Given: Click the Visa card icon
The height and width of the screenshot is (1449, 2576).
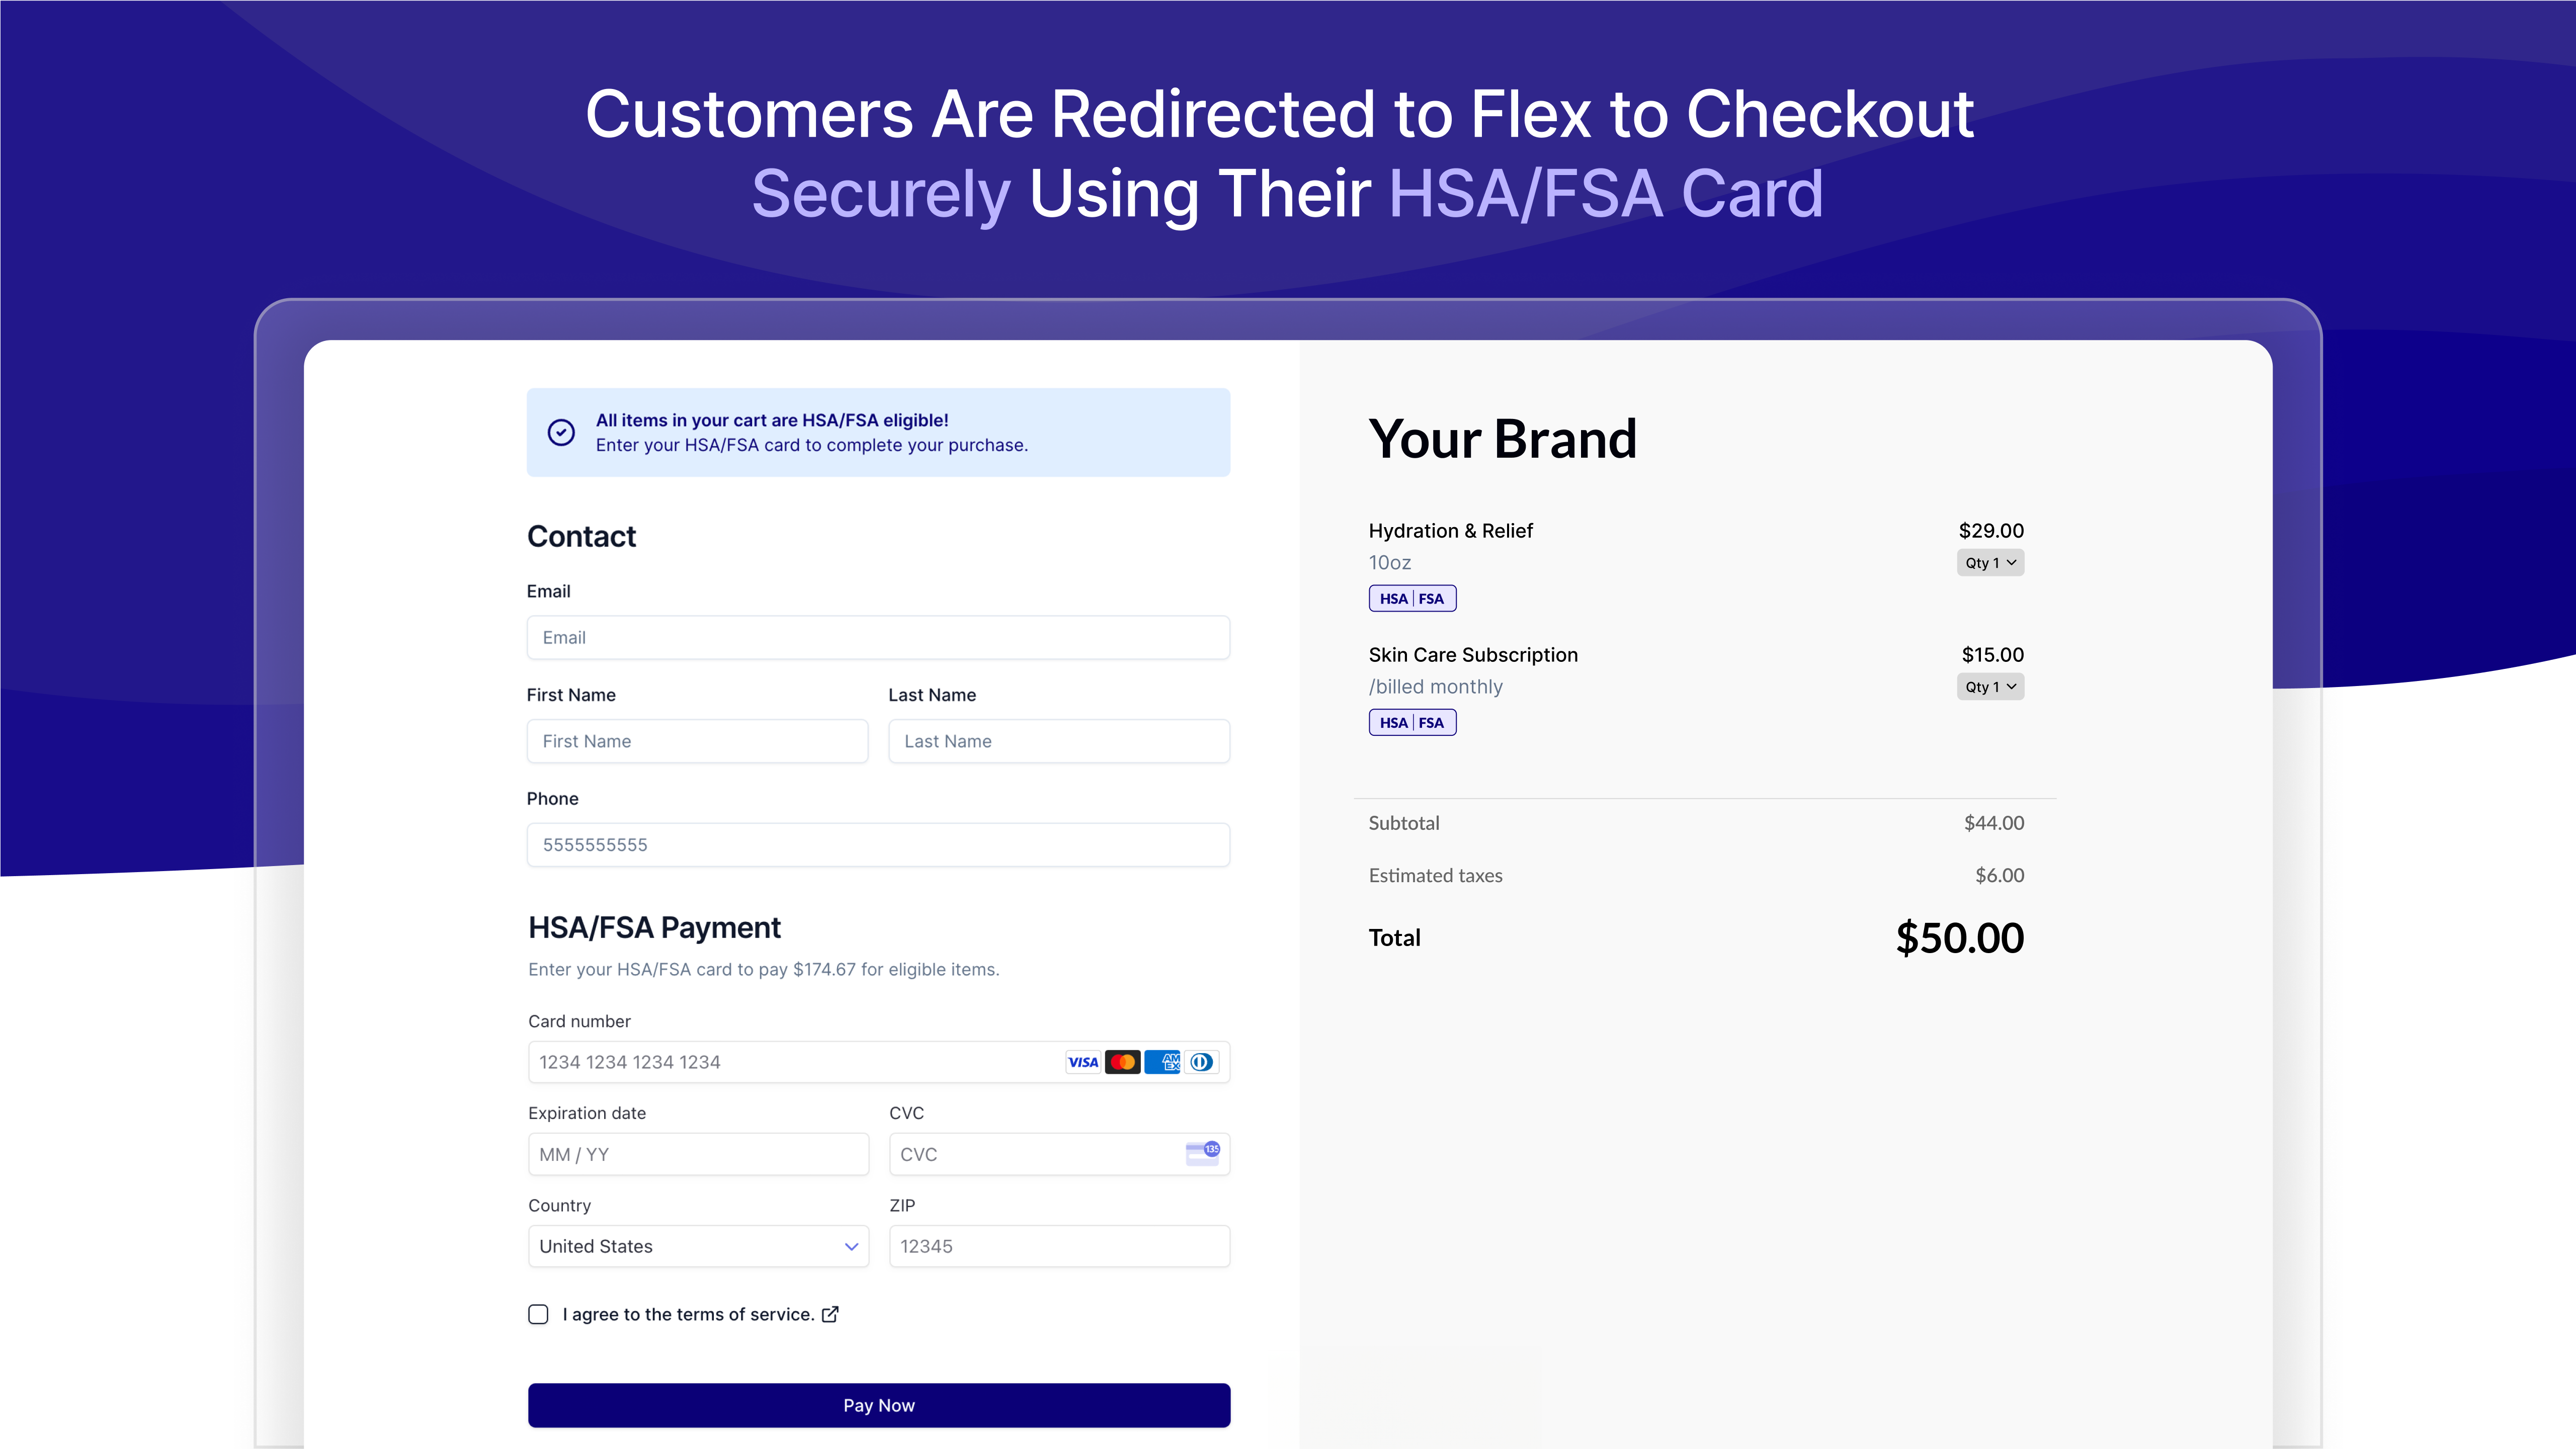Looking at the screenshot, I should pyautogui.click(x=1083, y=1062).
